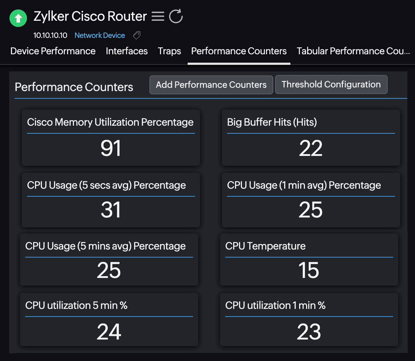This screenshot has height=361, width=415.
Task: Click Add Performance Counters button
Action: [211, 85]
